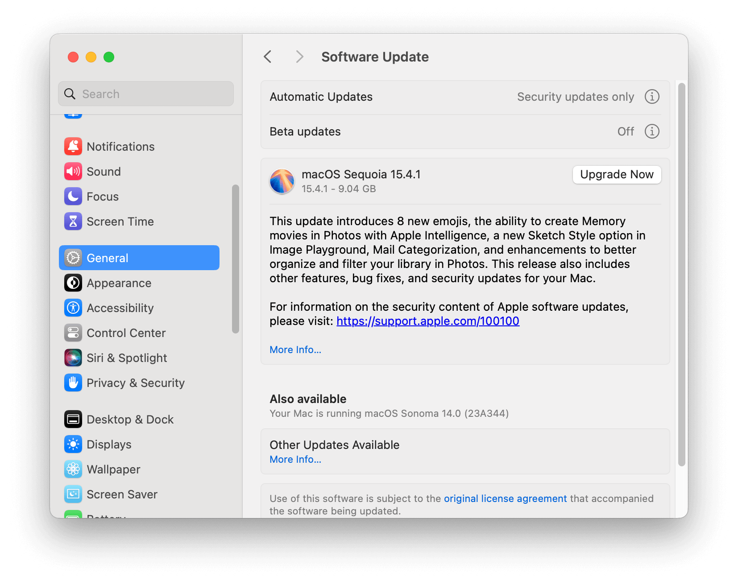Click the 'Automatic Updates' label
738x584 pixels.
(x=321, y=97)
